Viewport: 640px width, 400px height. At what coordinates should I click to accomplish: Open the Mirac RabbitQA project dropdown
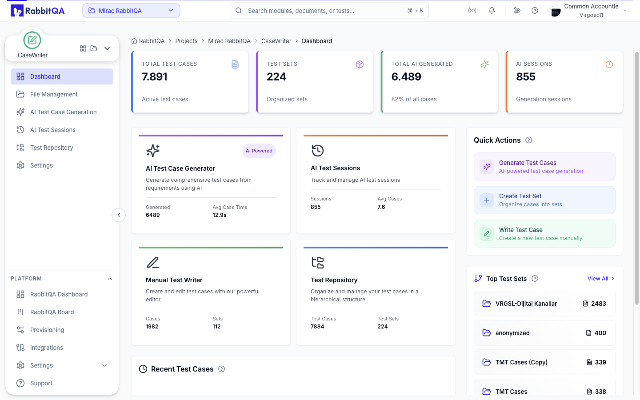(131, 11)
